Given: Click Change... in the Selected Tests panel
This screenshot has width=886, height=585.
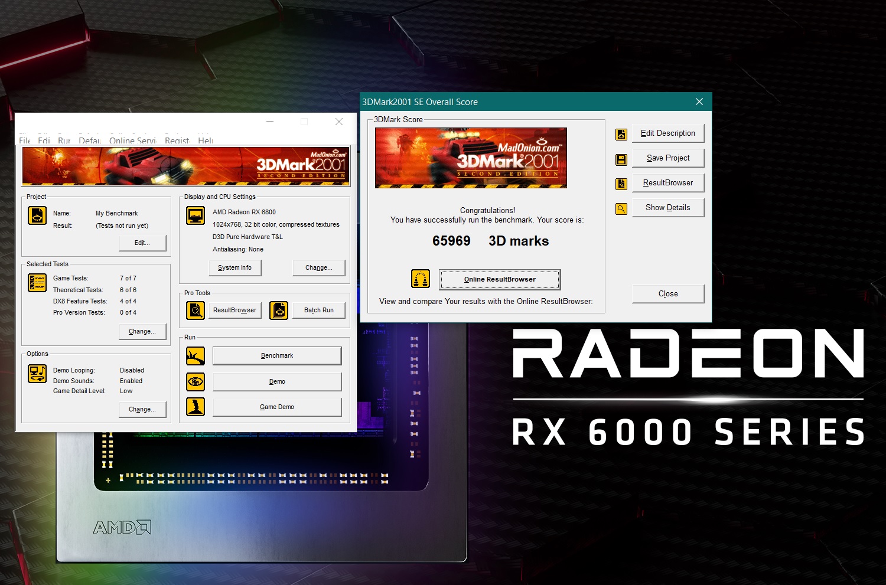Looking at the screenshot, I should (142, 331).
